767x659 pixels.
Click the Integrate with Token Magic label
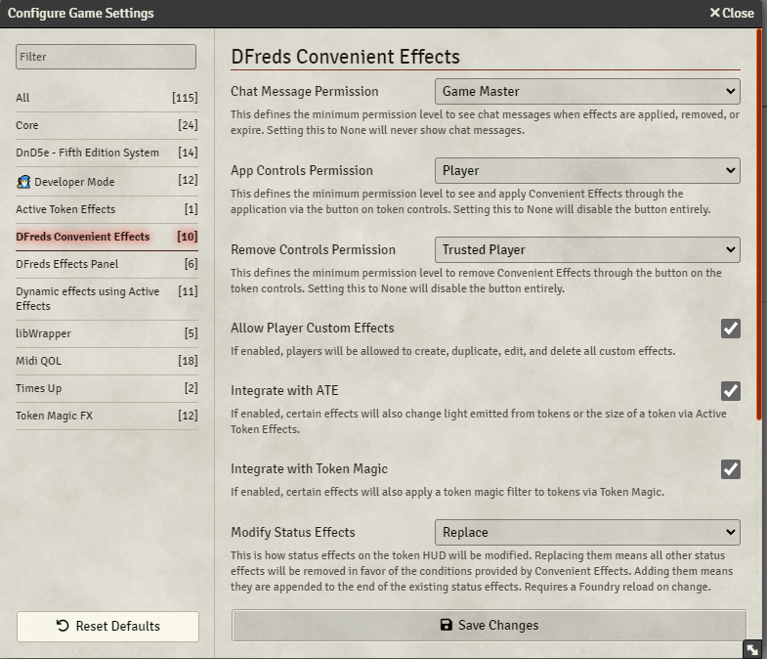click(x=309, y=469)
